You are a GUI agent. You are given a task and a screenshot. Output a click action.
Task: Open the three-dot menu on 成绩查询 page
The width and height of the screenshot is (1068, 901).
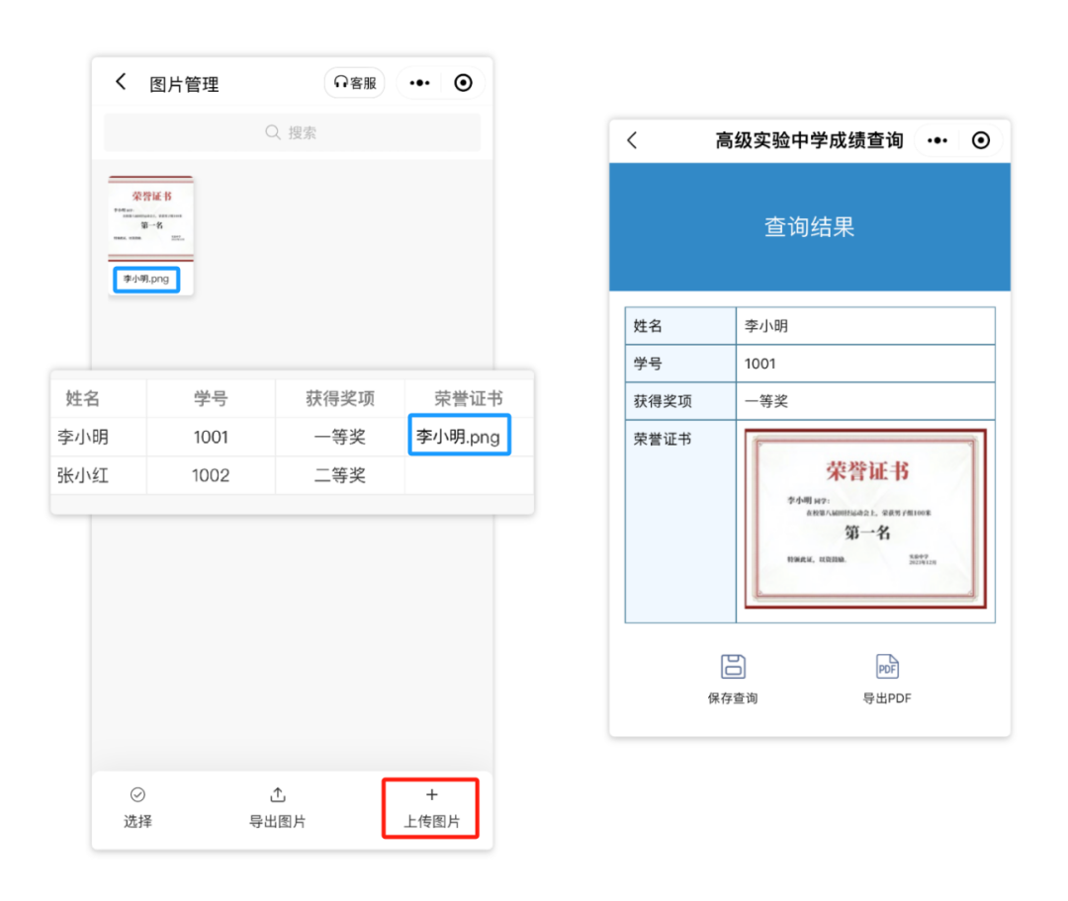point(936,140)
